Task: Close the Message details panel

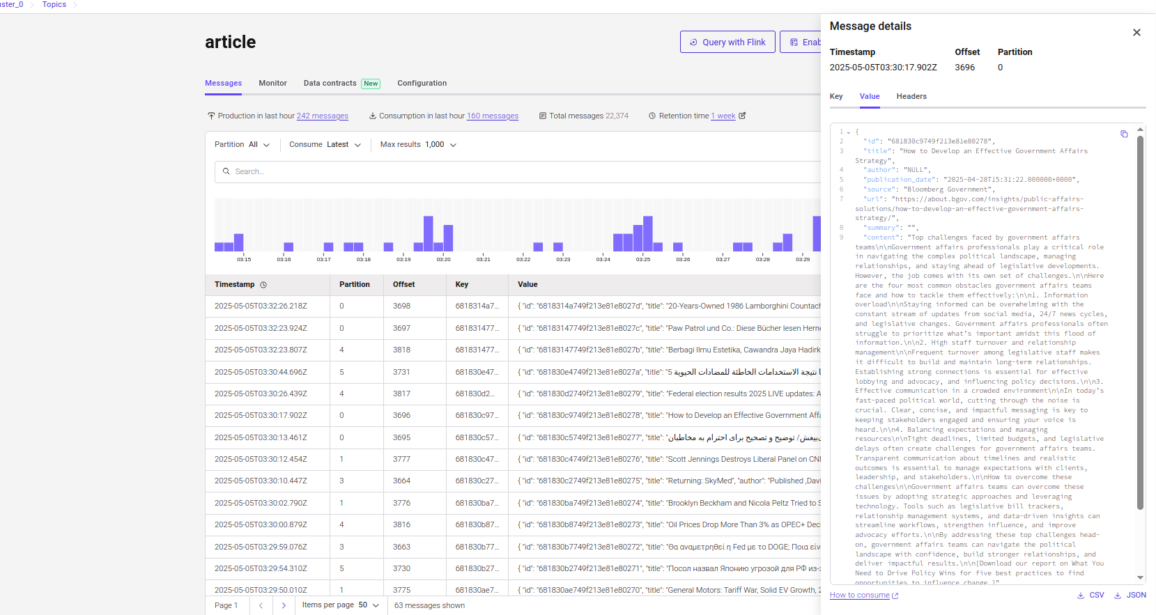Action: (x=1136, y=33)
